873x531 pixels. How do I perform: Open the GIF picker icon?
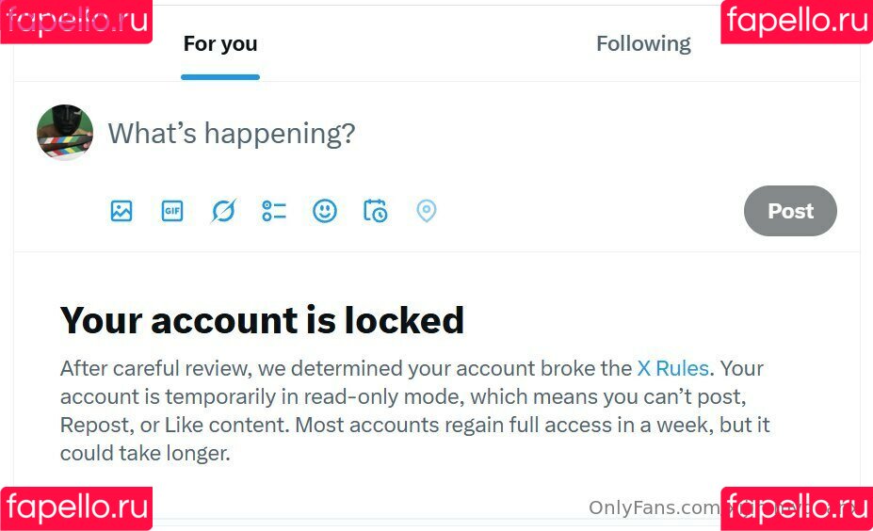click(x=172, y=211)
